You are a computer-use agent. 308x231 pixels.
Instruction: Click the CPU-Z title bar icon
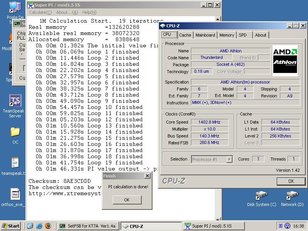click(x=162, y=26)
